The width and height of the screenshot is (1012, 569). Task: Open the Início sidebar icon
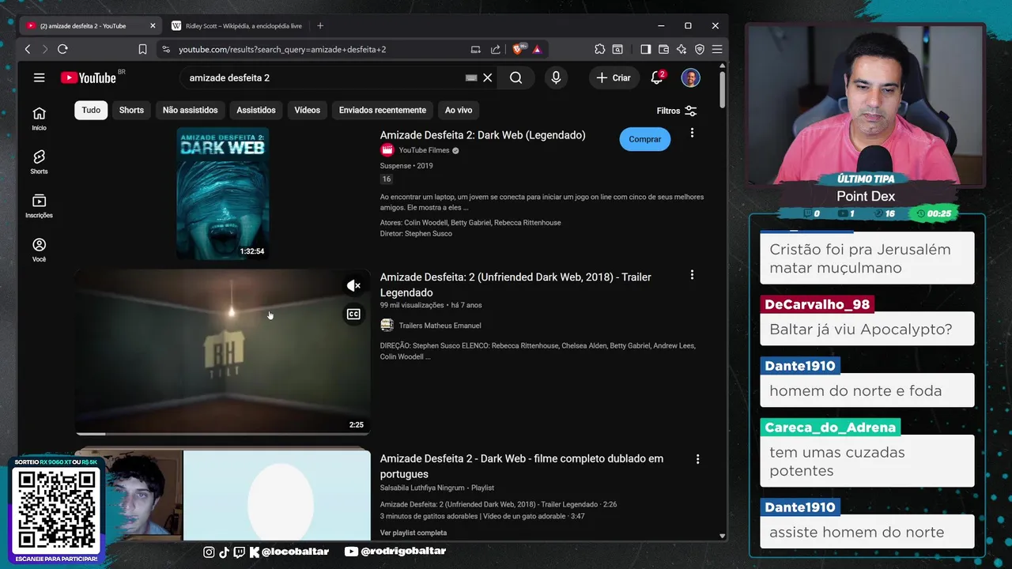39,119
